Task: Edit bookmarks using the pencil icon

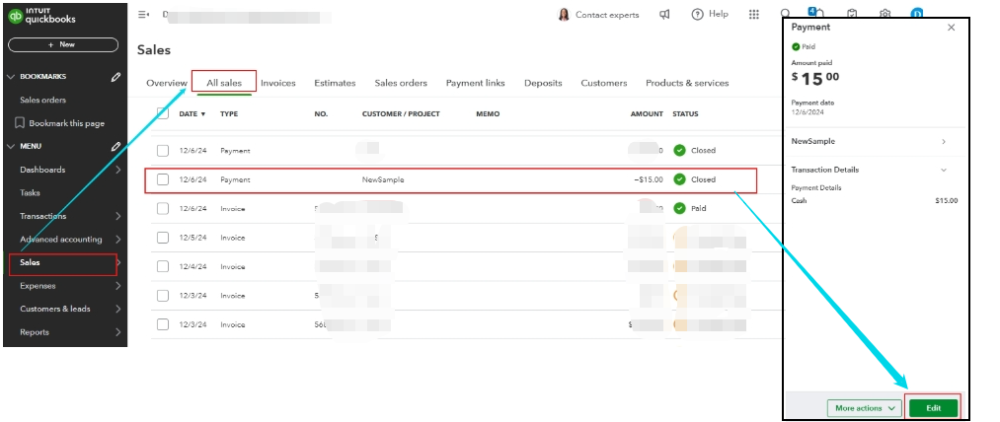Action: tap(116, 77)
